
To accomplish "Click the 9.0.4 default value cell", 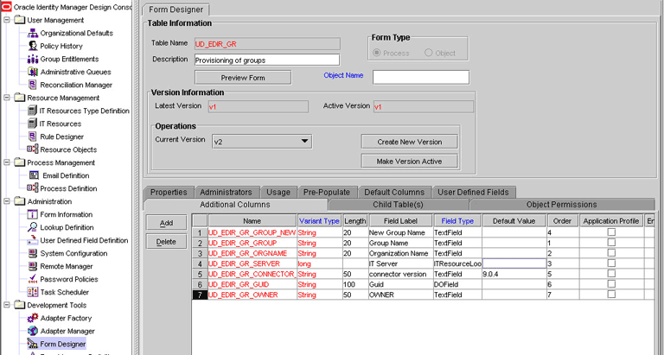I will [x=514, y=274].
